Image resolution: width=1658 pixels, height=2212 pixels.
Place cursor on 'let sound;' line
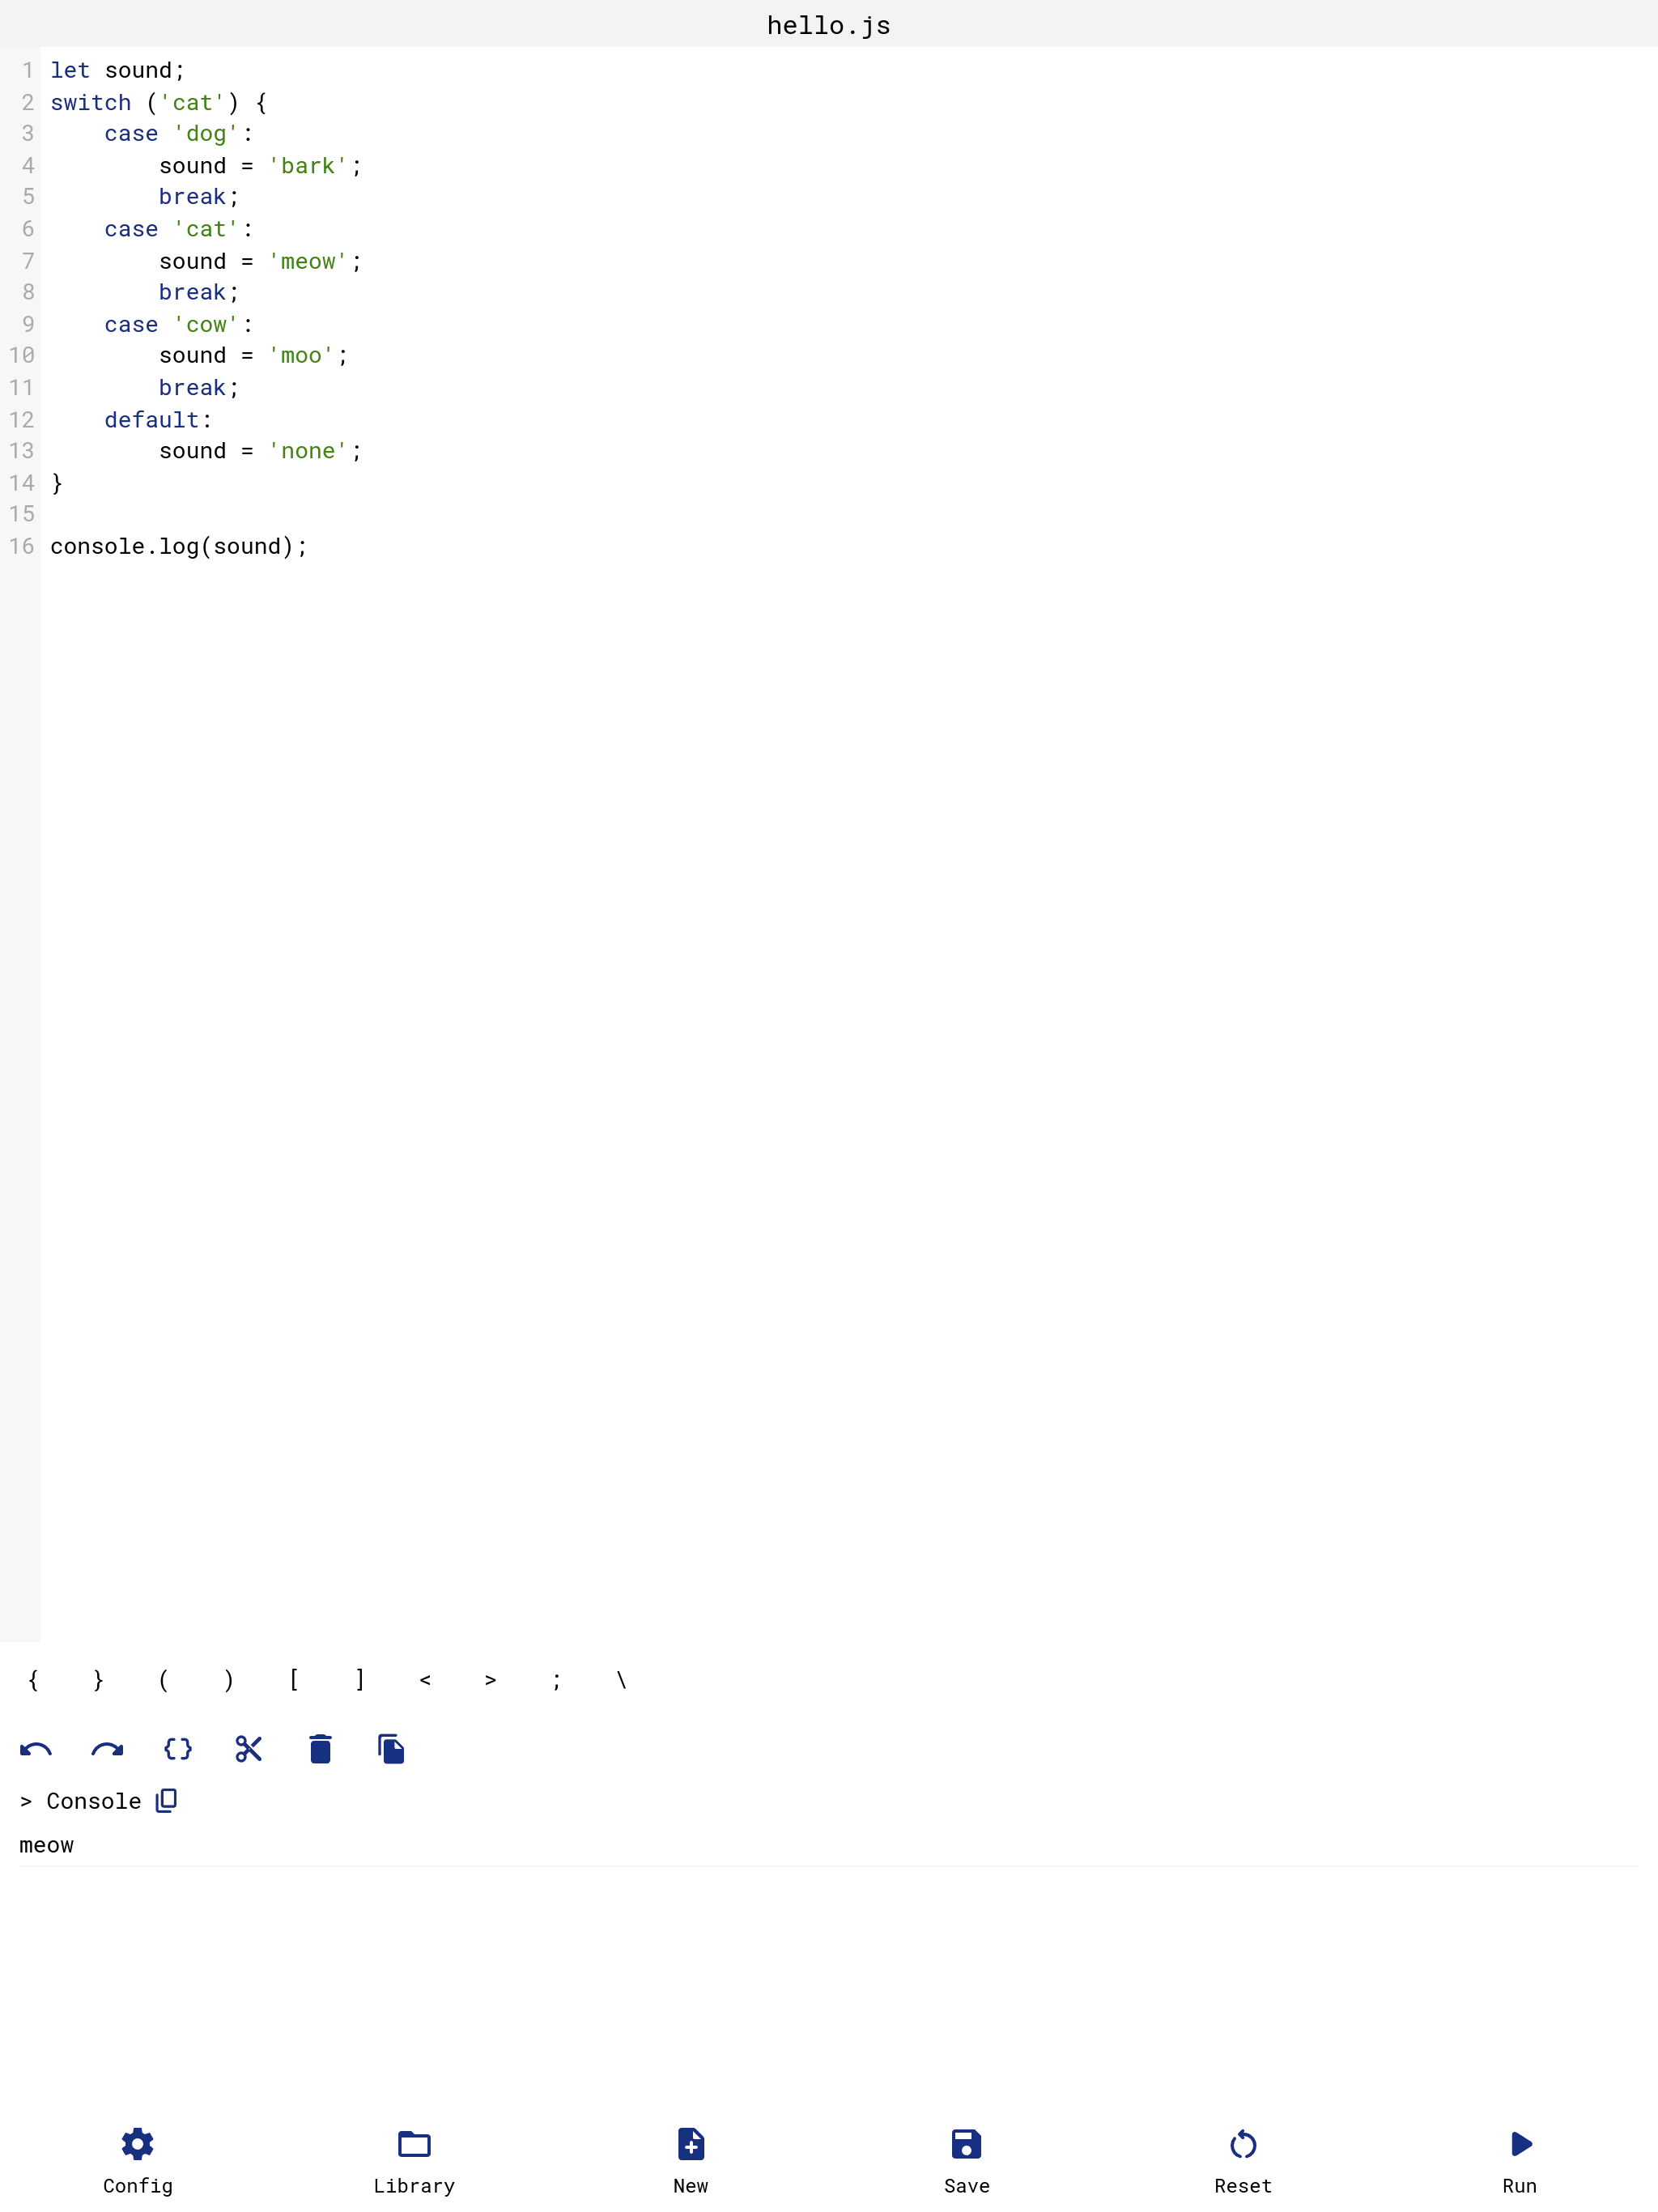117,70
